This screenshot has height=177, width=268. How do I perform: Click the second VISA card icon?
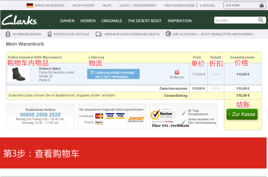pos(121,116)
